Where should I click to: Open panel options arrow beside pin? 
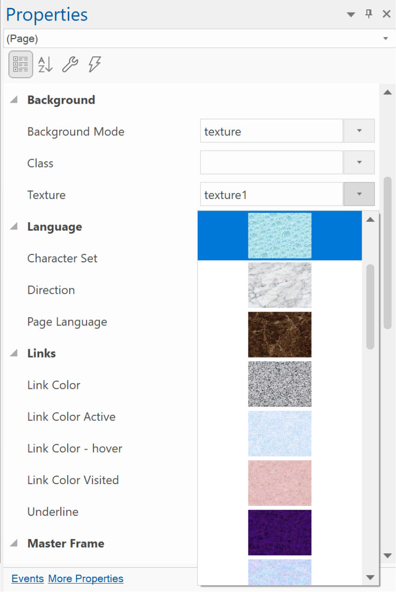[x=351, y=15]
